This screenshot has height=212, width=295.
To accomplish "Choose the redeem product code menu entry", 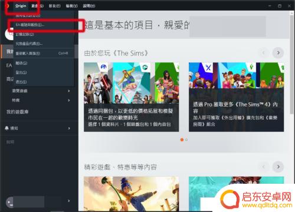I will coord(44,44).
